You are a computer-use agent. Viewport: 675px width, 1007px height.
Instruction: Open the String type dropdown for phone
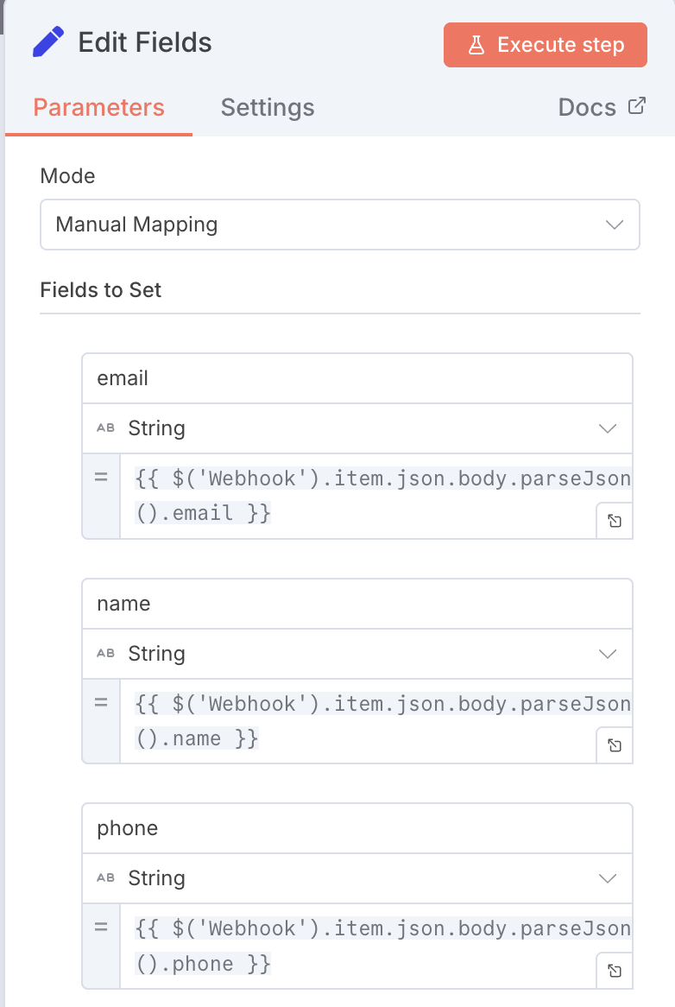357,878
